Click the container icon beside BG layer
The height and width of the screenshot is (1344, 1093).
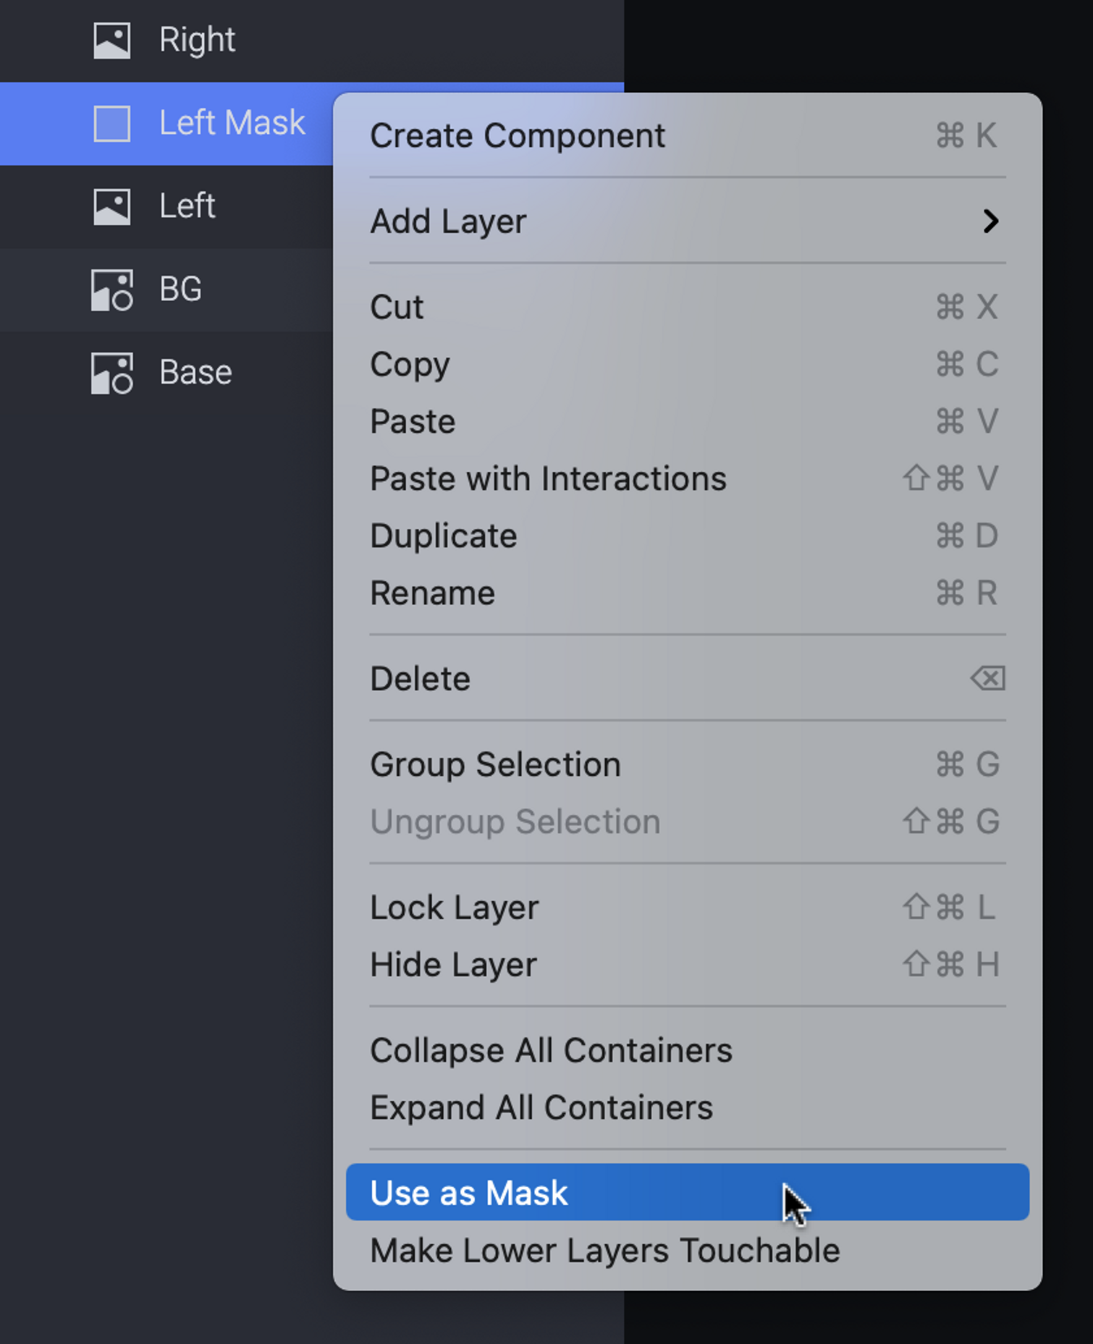[112, 289]
